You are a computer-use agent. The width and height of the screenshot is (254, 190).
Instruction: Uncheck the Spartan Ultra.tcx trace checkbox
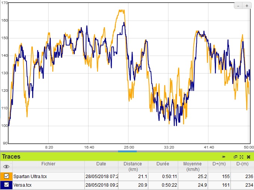pos(6,176)
